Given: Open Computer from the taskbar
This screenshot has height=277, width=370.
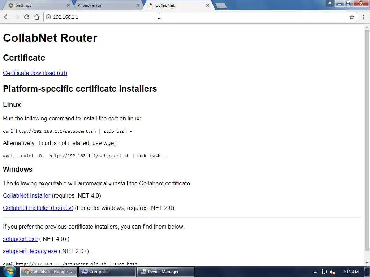Looking at the screenshot, I should 107,272.
